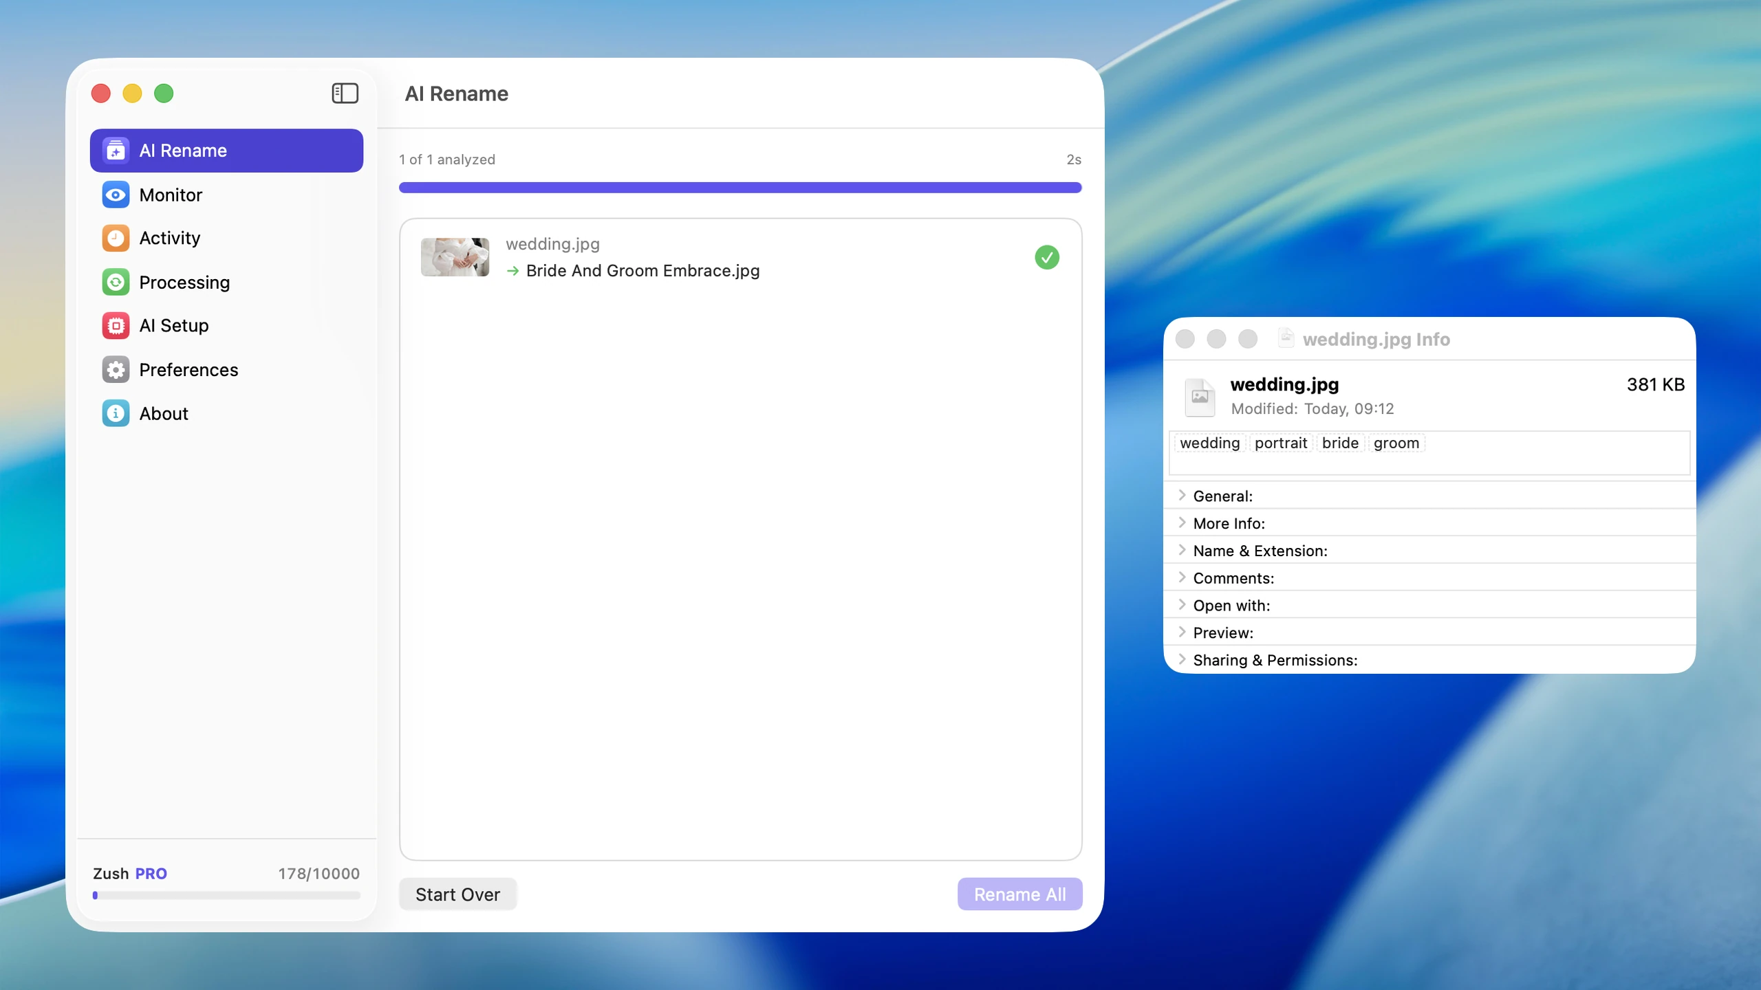Click the Monitor eye icon
1761x990 pixels.
116,195
